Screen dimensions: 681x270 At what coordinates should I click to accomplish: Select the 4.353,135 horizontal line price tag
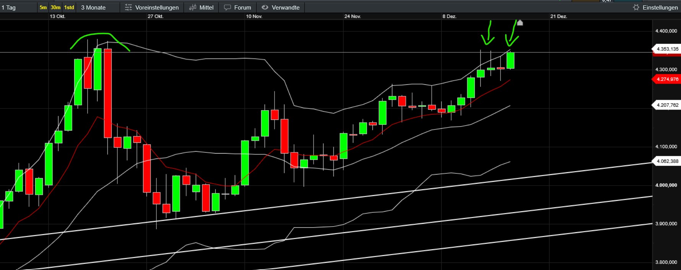666,49
